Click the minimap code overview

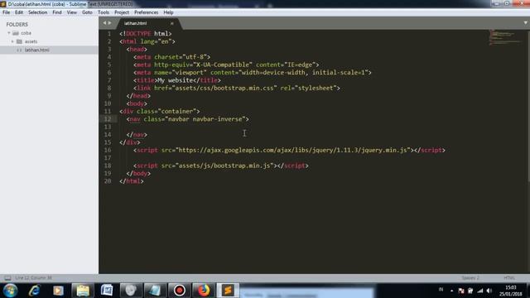coord(506,37)
